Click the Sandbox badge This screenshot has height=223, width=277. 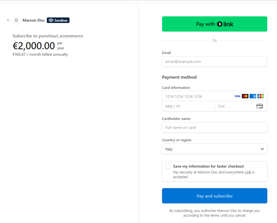point(58,20)
